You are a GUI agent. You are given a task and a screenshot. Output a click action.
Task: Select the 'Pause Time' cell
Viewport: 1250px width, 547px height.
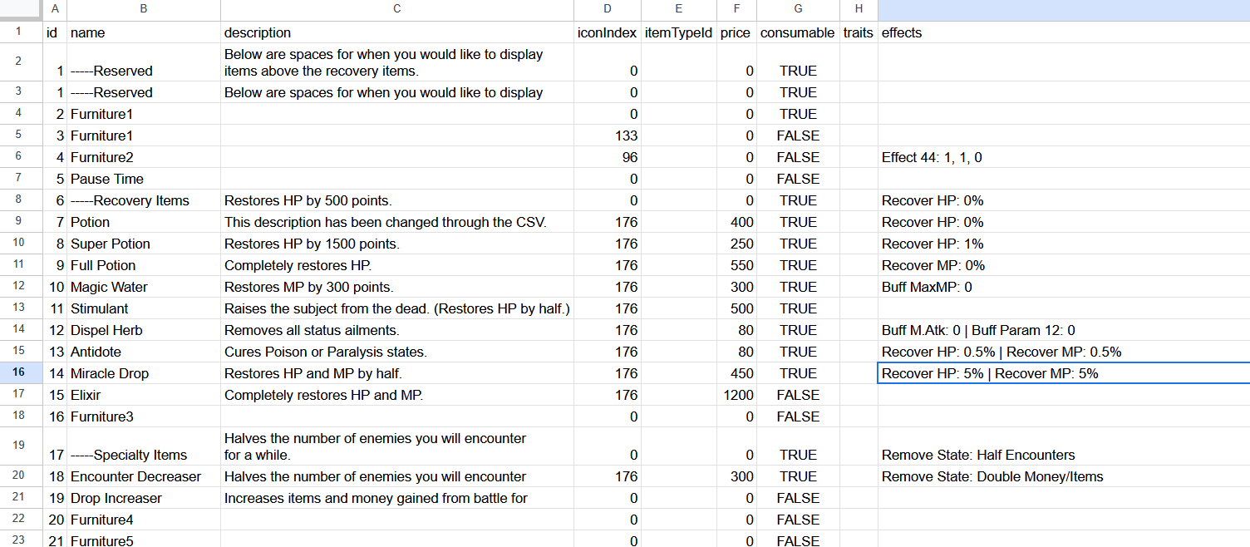[x=144, y=179]
